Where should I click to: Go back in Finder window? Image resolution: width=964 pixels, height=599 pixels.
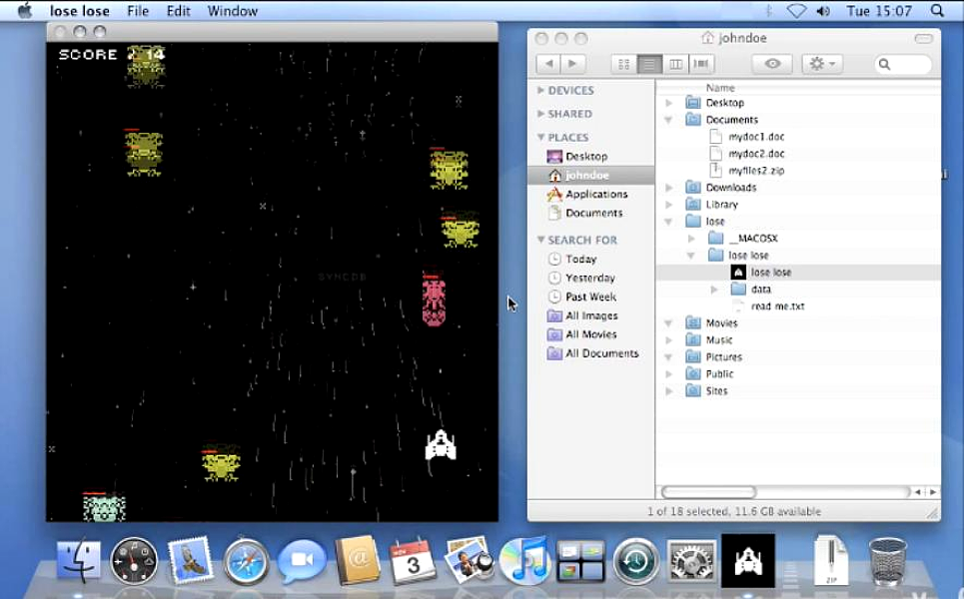click(x=549, y=64)
